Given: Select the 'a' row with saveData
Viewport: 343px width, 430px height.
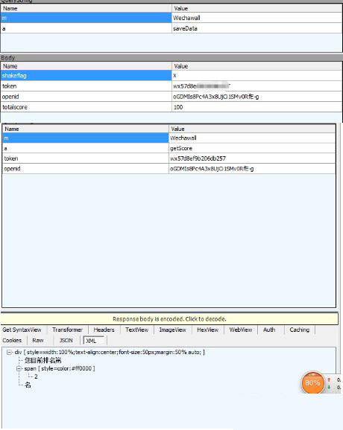Looking at the screenshot, I should click(171, 28).
